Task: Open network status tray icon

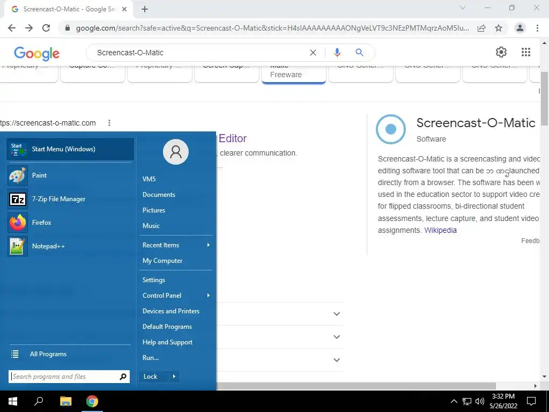Action: click(467, 401)
